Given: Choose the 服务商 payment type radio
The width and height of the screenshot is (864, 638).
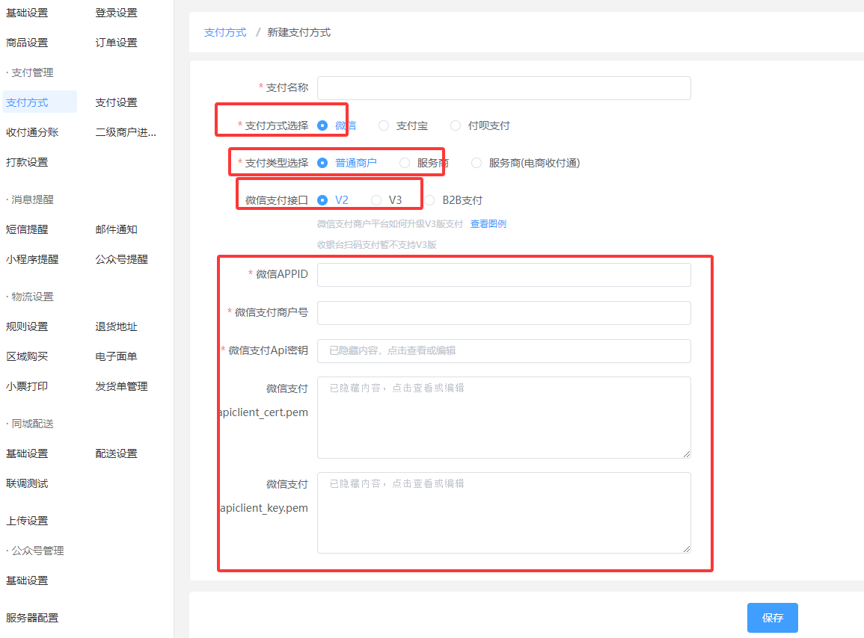Looking at the screenshot, I should pyautogui.click(x=405, y=163).
